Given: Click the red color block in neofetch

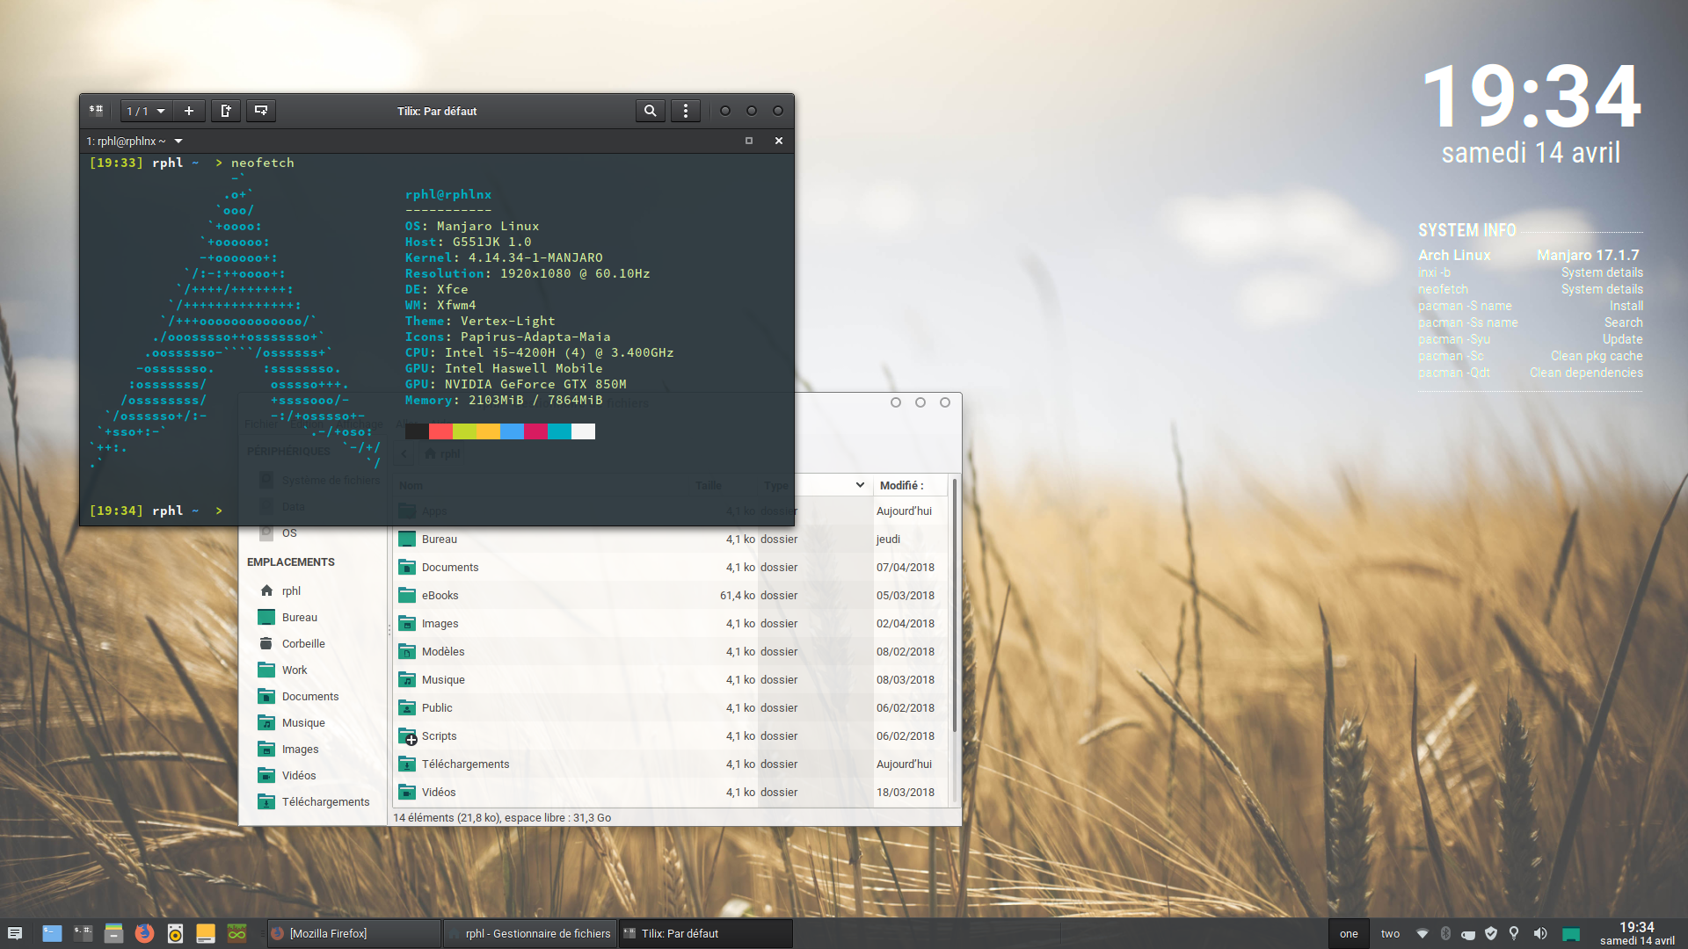Looking at the screenshot, I should pos(440,431).
